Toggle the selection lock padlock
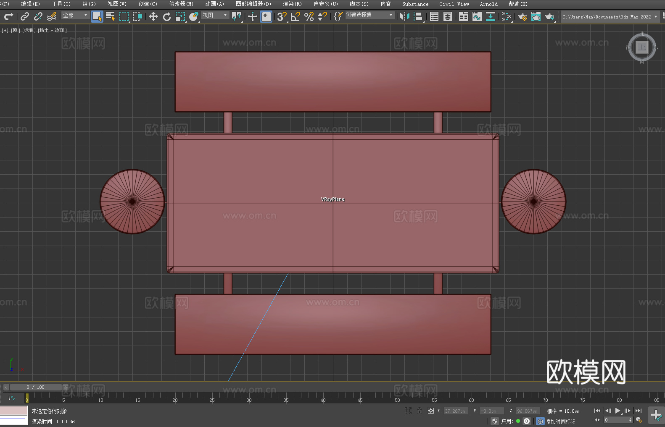 pyautogui.click(x=420, y=411)
